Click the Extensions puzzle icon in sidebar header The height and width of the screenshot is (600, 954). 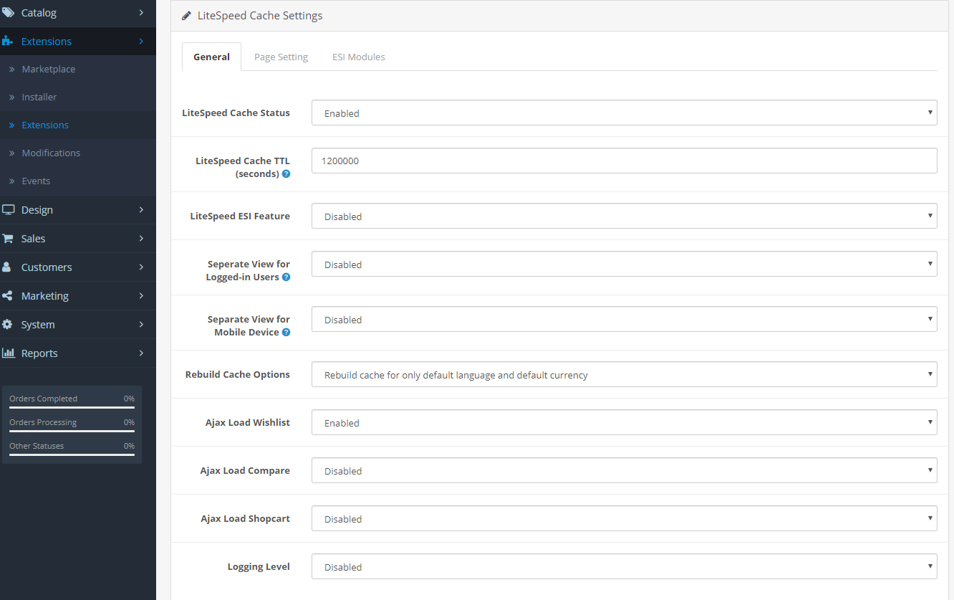click(8, 42)
